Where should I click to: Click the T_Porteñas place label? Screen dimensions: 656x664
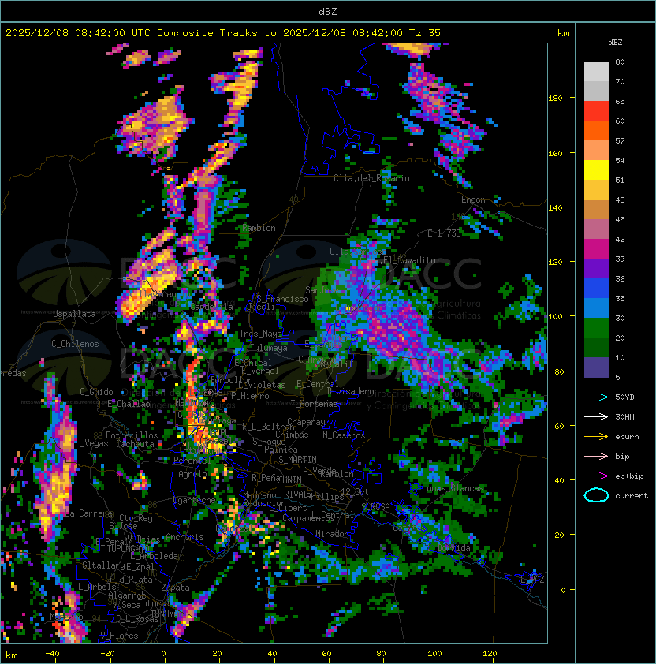314,404
